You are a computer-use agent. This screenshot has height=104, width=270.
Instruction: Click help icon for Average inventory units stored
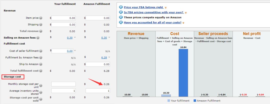(41, 93)
